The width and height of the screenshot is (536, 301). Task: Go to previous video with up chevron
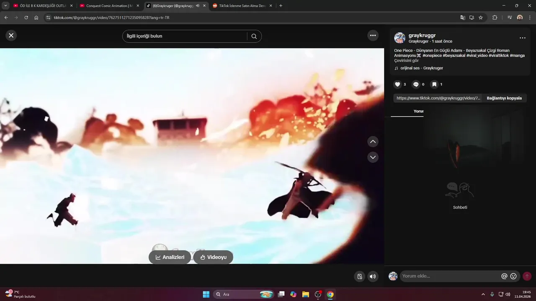373,142
